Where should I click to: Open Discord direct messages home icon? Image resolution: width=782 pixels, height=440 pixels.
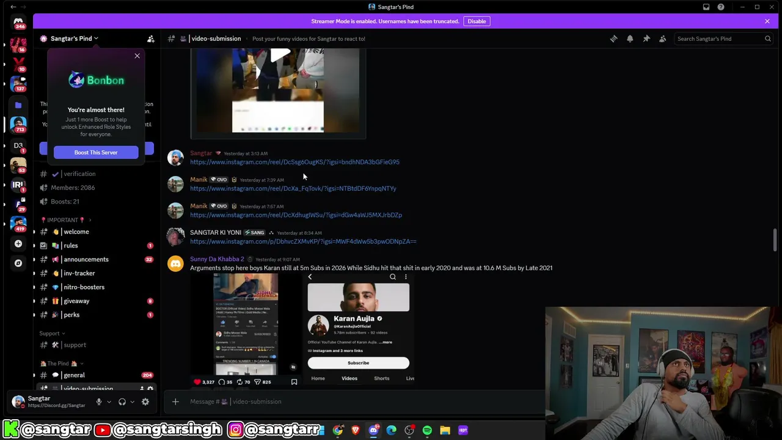coord(18,23)
